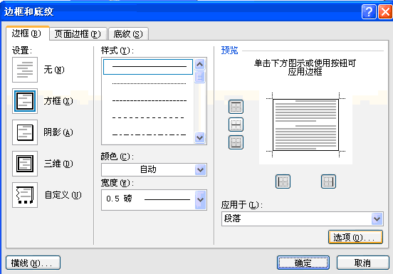Open the 颜色 color dropdown
393x274 pixels.
(x=200, y=170)
